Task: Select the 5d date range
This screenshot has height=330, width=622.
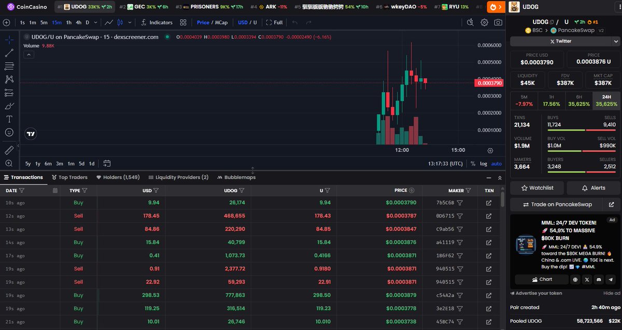Action: coord(81,164)
